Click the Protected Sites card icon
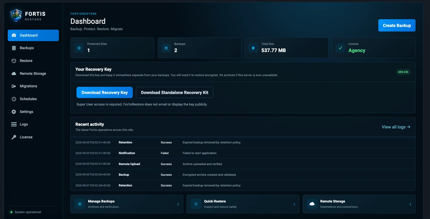Screen dimensions: 430x219 79,48
